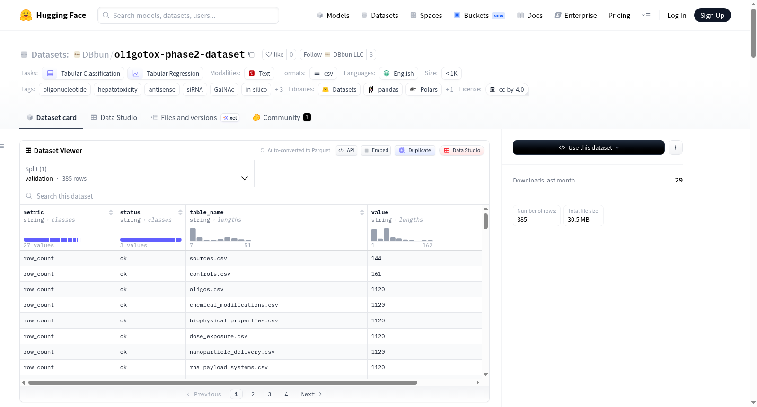The height and width of the screenshot is (407, 757).
Task: Open the three-dot options menu beside Use this dataset
Action: (x=675, y=147)
